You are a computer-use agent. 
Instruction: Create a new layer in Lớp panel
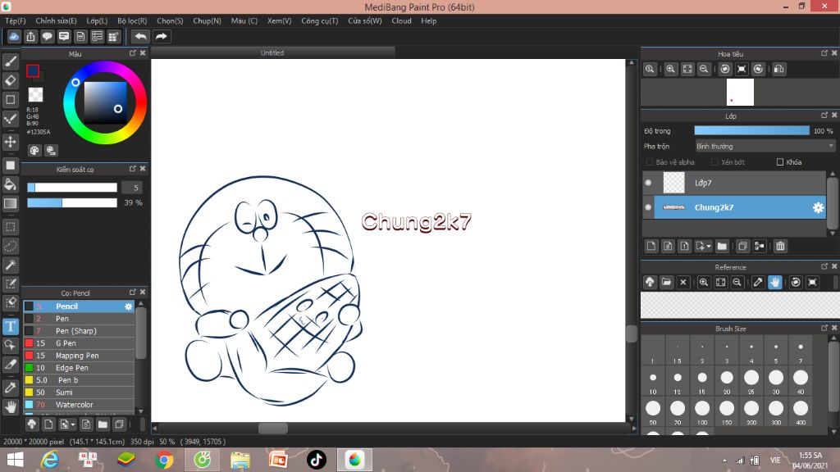pos(651,246)
